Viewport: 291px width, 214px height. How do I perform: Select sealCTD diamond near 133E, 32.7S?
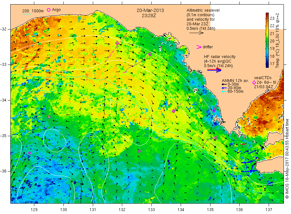(x=150, y=54)
